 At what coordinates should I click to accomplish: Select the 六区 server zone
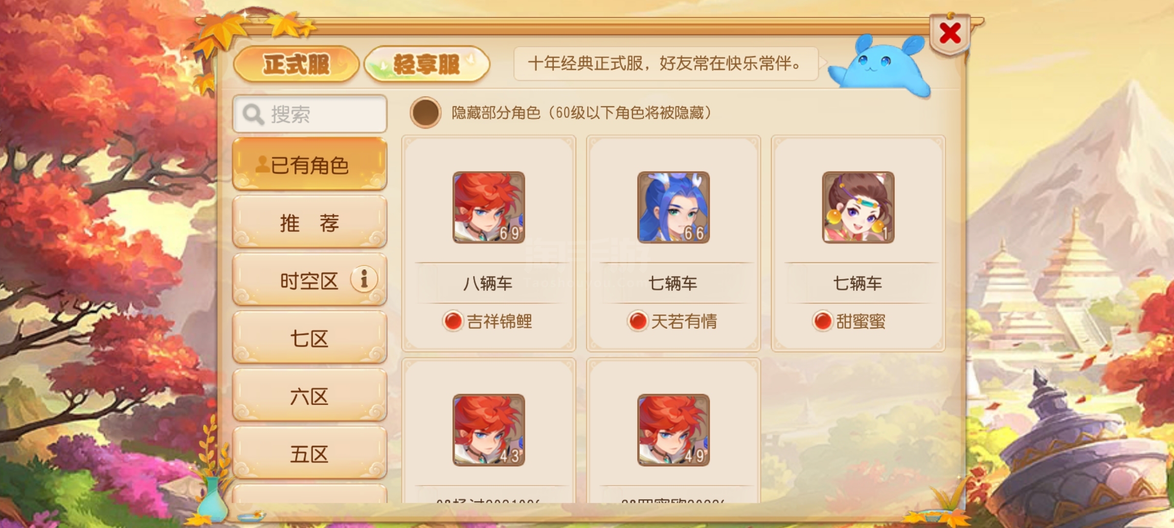[x=310, y=396]
